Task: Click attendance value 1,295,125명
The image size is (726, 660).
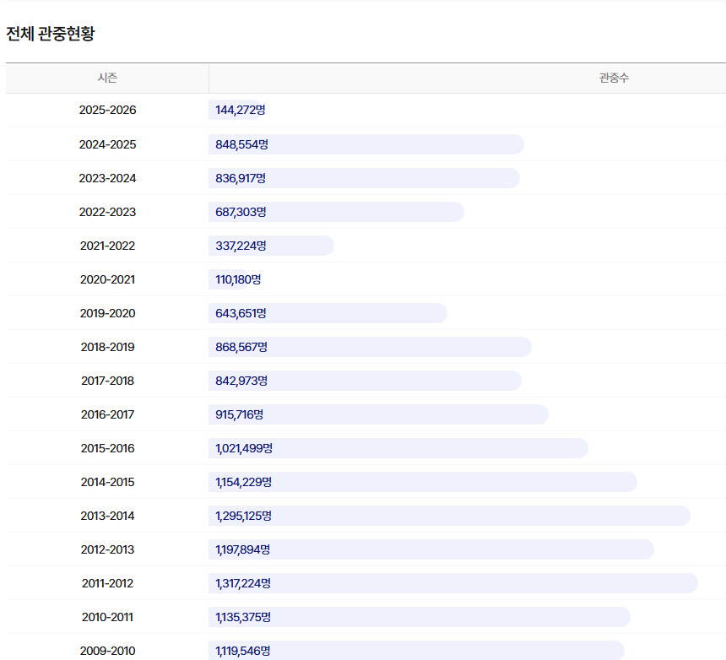Action: coord(243,516)
